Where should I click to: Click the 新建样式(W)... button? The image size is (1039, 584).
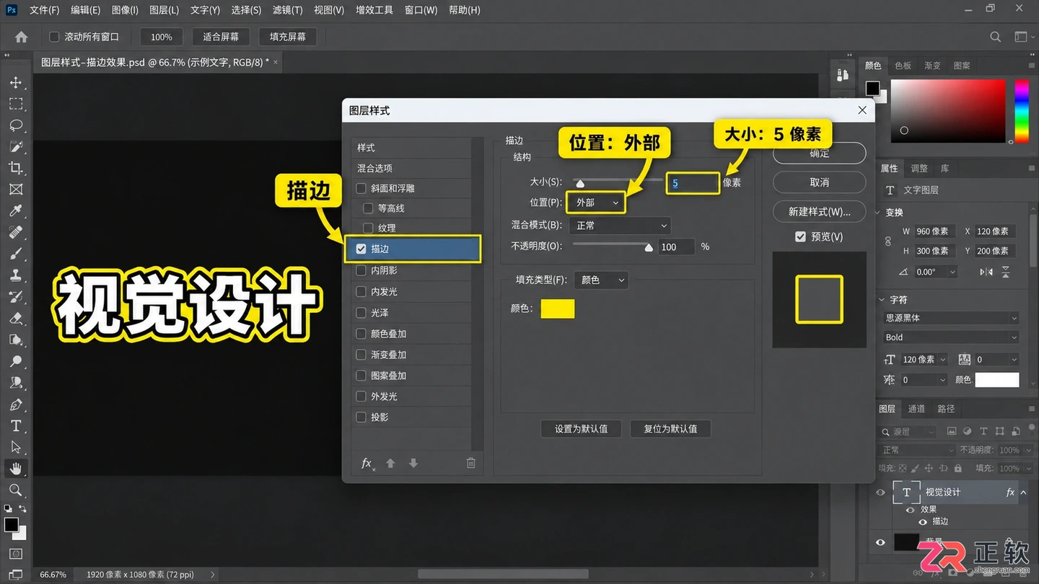pos(819,212)
